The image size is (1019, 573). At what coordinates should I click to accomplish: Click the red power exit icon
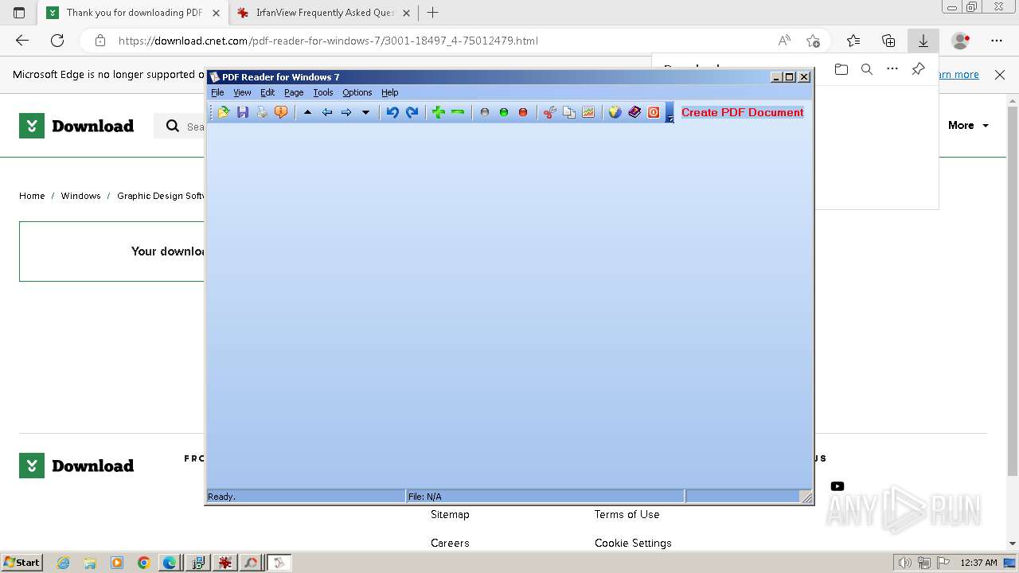pyautogui.click(x=654, y=112)
